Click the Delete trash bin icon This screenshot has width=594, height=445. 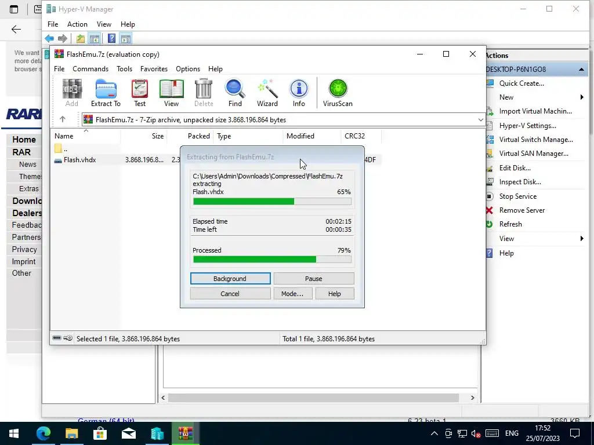point(204,93)
